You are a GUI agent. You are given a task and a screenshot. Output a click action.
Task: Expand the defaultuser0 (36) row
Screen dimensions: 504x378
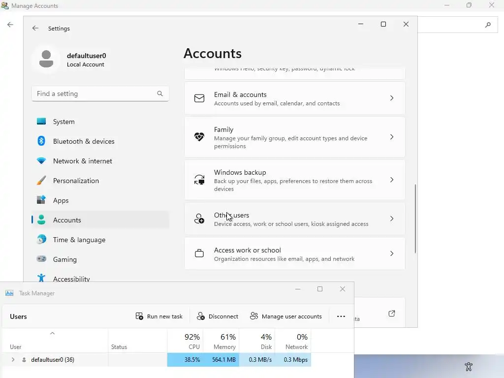tap(13, 359)
